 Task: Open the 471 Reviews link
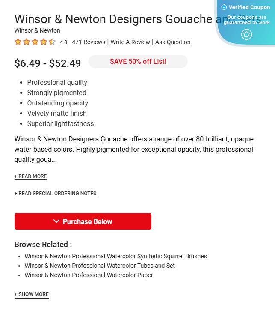tap(89, 42)
